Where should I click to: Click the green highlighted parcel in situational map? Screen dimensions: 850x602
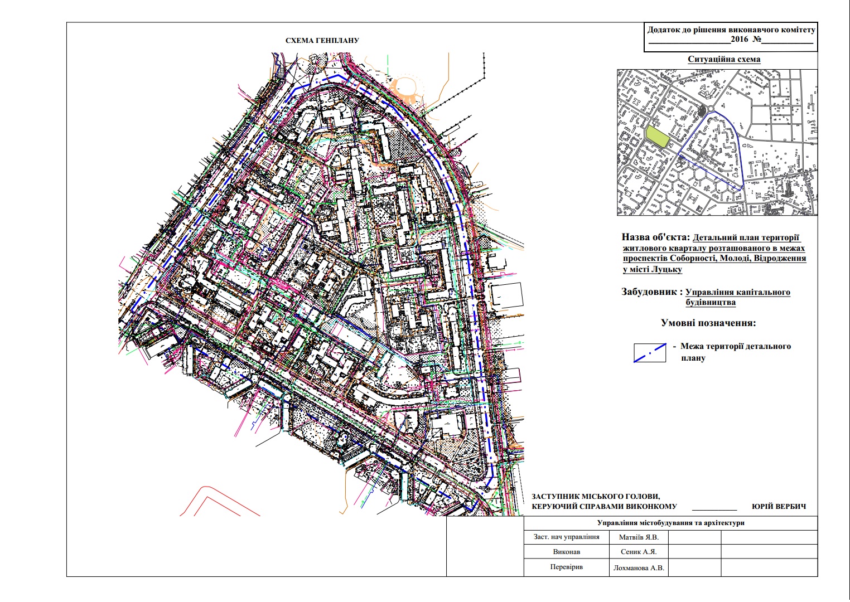(x=658, y=137)
